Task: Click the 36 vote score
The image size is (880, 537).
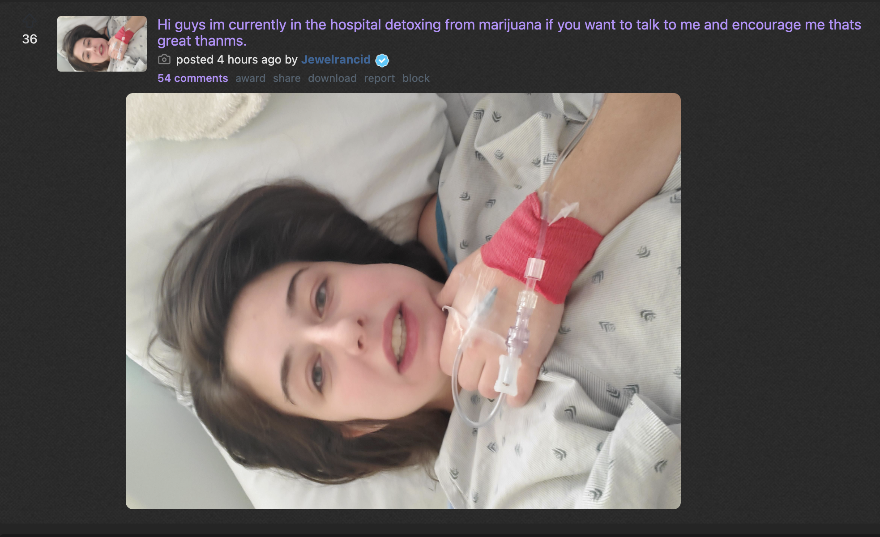Action: tap(30, 39)
